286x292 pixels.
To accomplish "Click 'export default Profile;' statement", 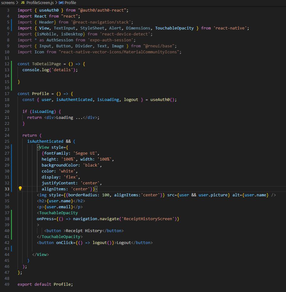I will [x=45, y=284].
